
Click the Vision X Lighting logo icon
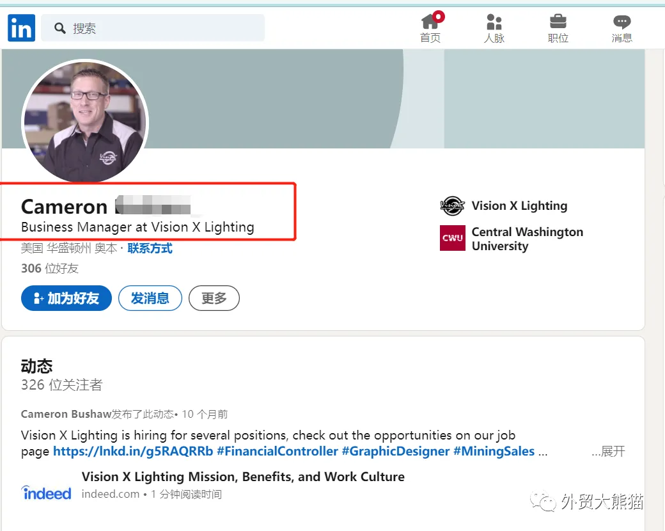tap(452, 206)
